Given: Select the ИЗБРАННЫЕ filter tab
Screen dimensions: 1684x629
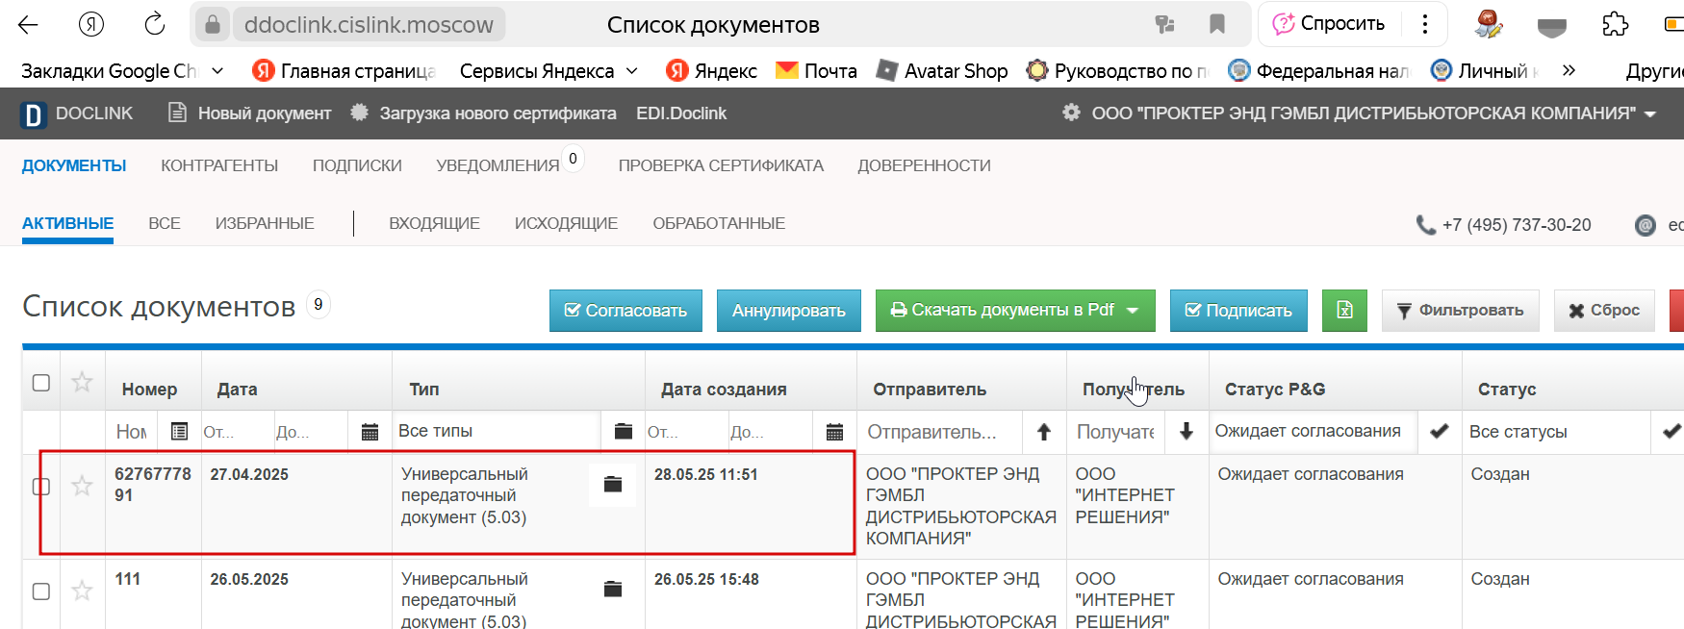Looking at the screenshot, I should (265, 223).
